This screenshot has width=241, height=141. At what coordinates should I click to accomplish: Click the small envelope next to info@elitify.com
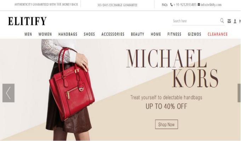199,5
